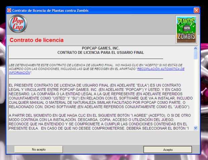Click 'CONTRATO DE LICENCIA PARA EL USUARIO FINAL' text
The height and width of the screenshot is (160, 208).
coord(101,53)
